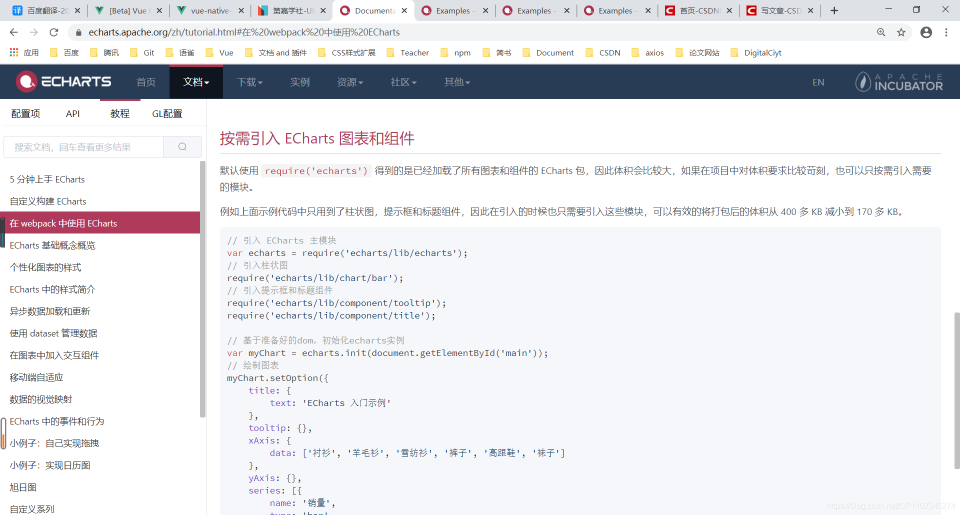Image resolution: width=960 pixels, height=515 pixels.
Task: Focus the 搜索文档 search input
Action: [83, 147]
